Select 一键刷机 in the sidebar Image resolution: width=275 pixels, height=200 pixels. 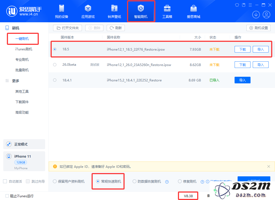pyautogui.click(x=22, y=39)
